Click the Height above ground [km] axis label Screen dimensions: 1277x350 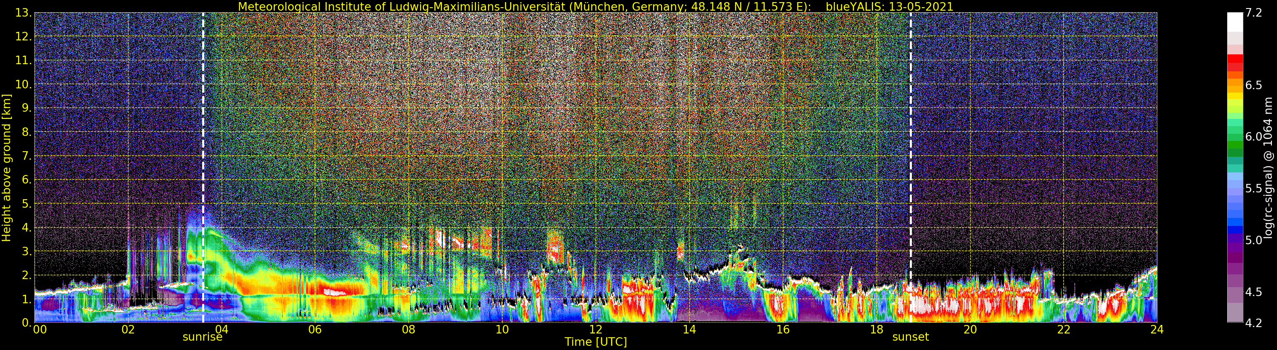[6, 167]
